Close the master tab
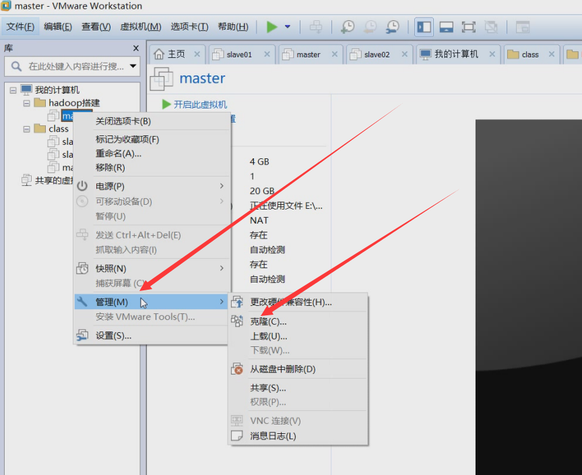This screenshot has width=582, height=475. (334, 54)
